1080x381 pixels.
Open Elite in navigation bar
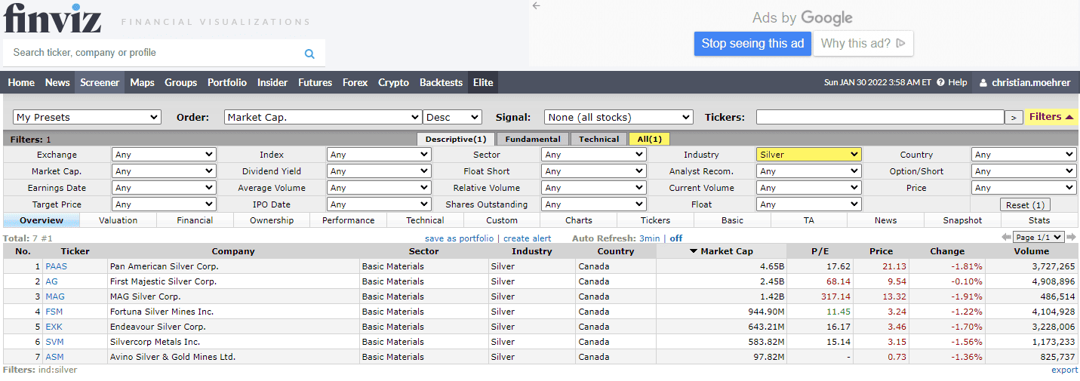point(483,83)
